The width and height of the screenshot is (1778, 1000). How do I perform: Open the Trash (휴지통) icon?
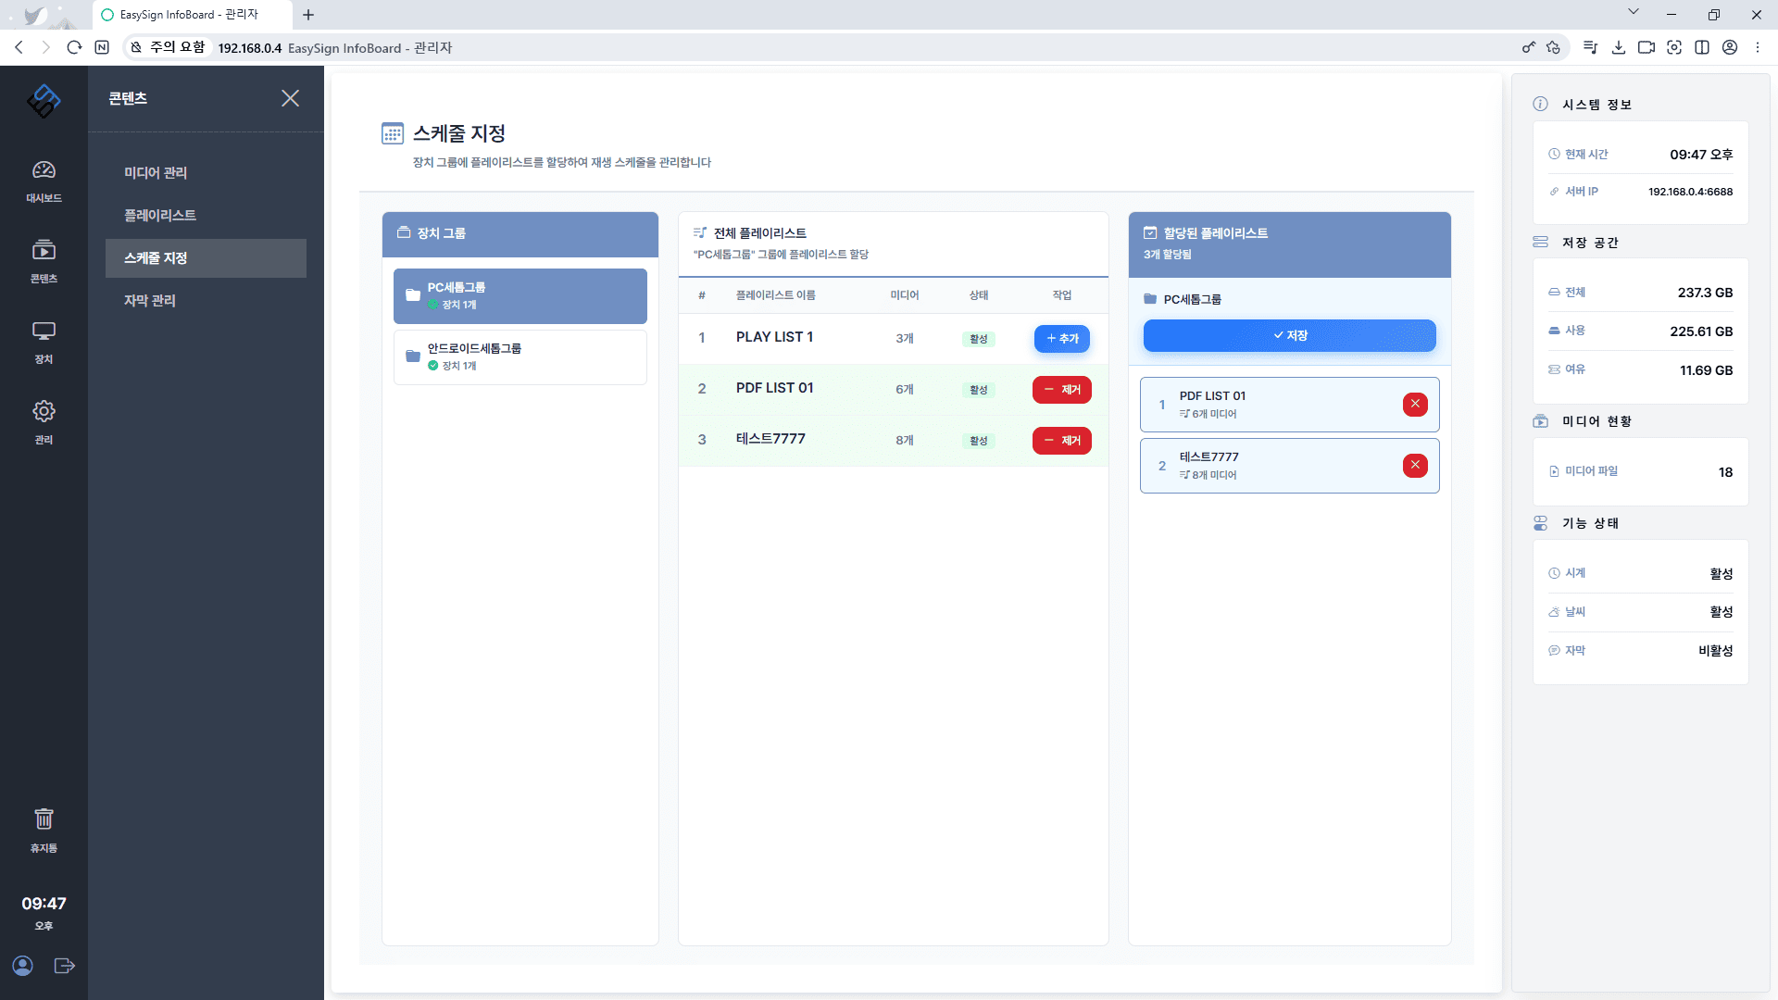point(44,829)
